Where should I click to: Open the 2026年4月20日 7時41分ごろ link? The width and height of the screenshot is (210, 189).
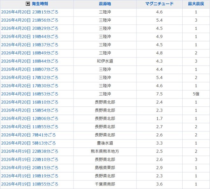tap(28, 135)
